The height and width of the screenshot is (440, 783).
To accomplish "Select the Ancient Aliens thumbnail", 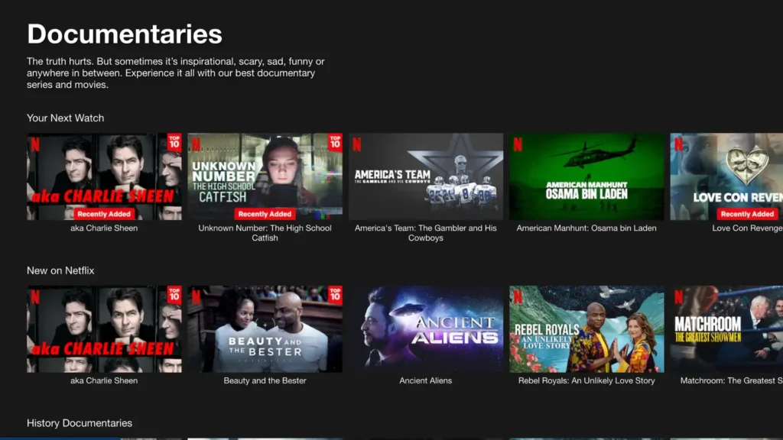I will click(x=426, y=329).
